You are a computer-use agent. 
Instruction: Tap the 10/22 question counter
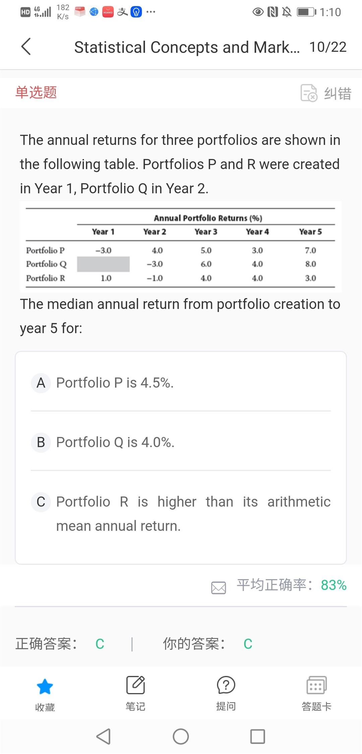pos(328,47)
